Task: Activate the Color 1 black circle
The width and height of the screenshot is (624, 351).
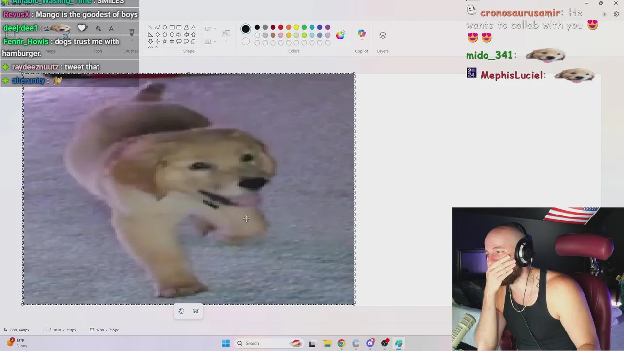Action: point(246,29)
